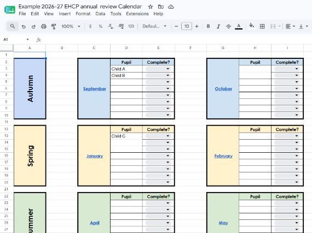Screen dimensions: 312x233
Task: Follow the May link
Action: click(x=223, y=223)
